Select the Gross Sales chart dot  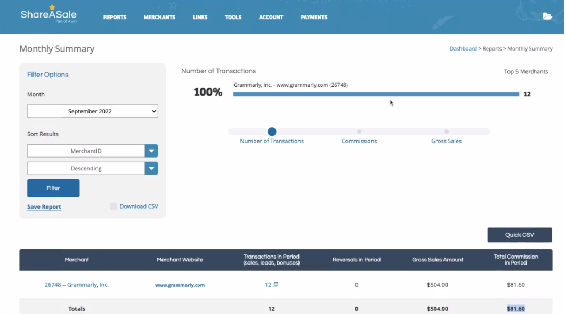click(447, 131)
